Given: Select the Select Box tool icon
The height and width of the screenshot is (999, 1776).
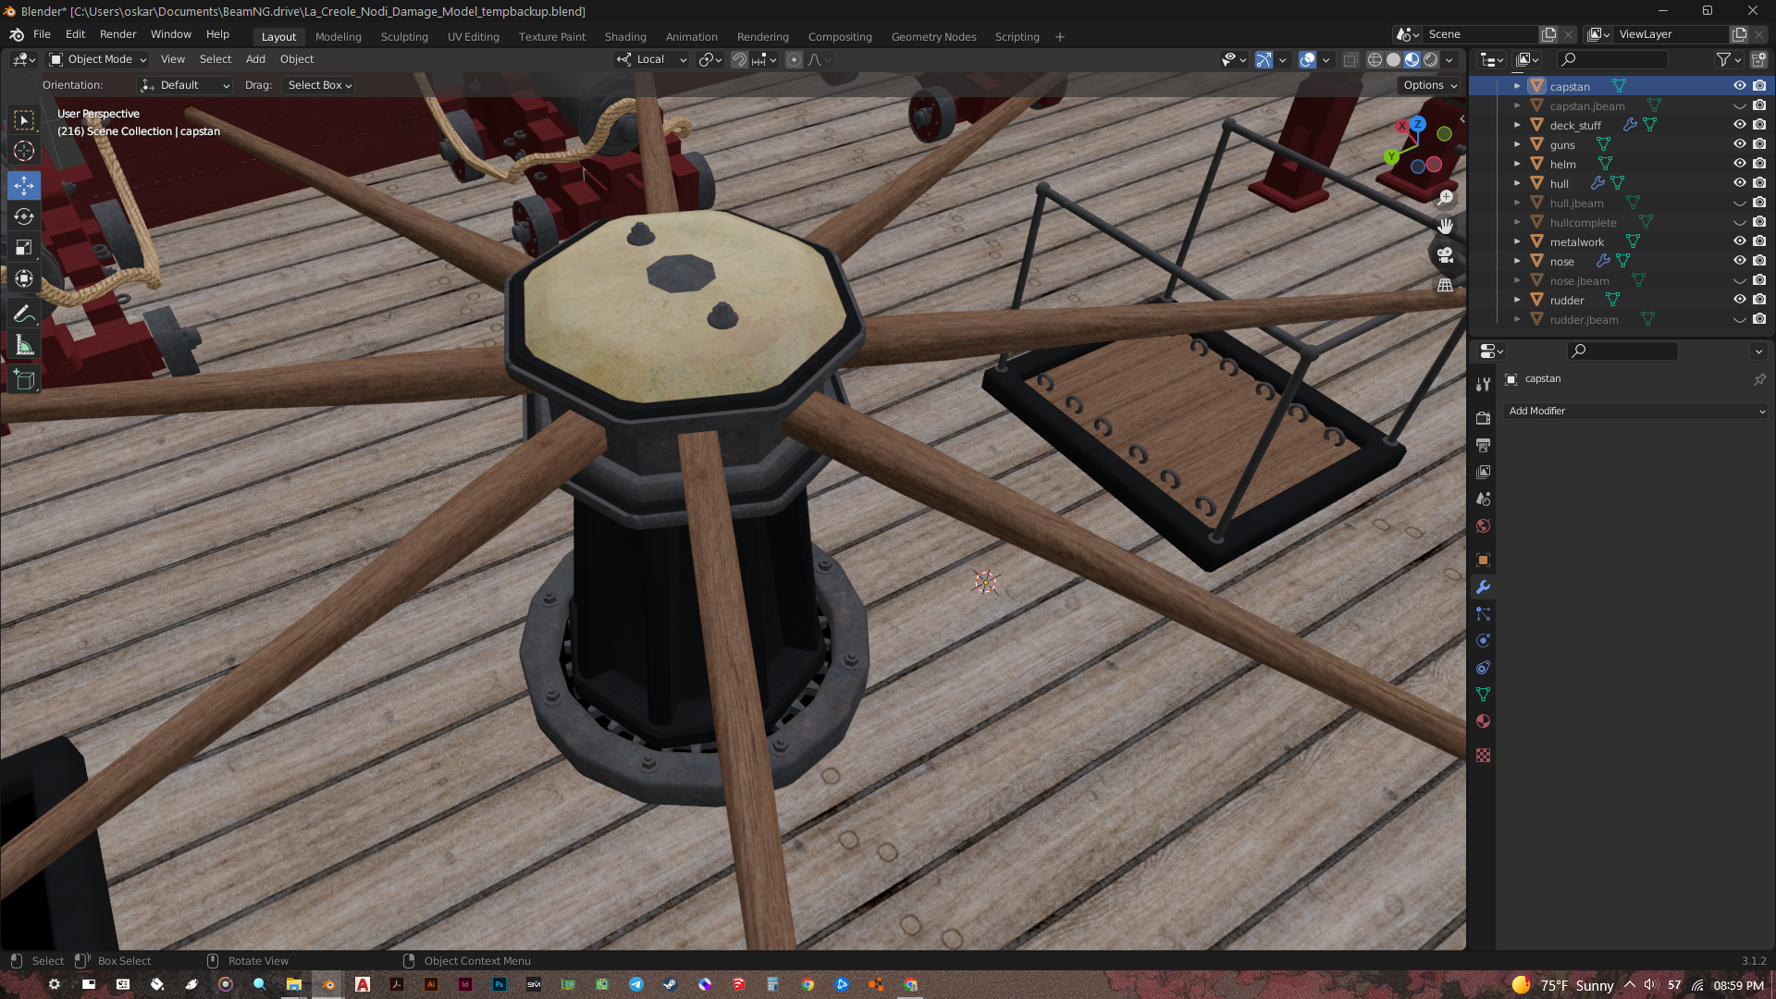Looking at the screenshot, I should click(24, 120).
